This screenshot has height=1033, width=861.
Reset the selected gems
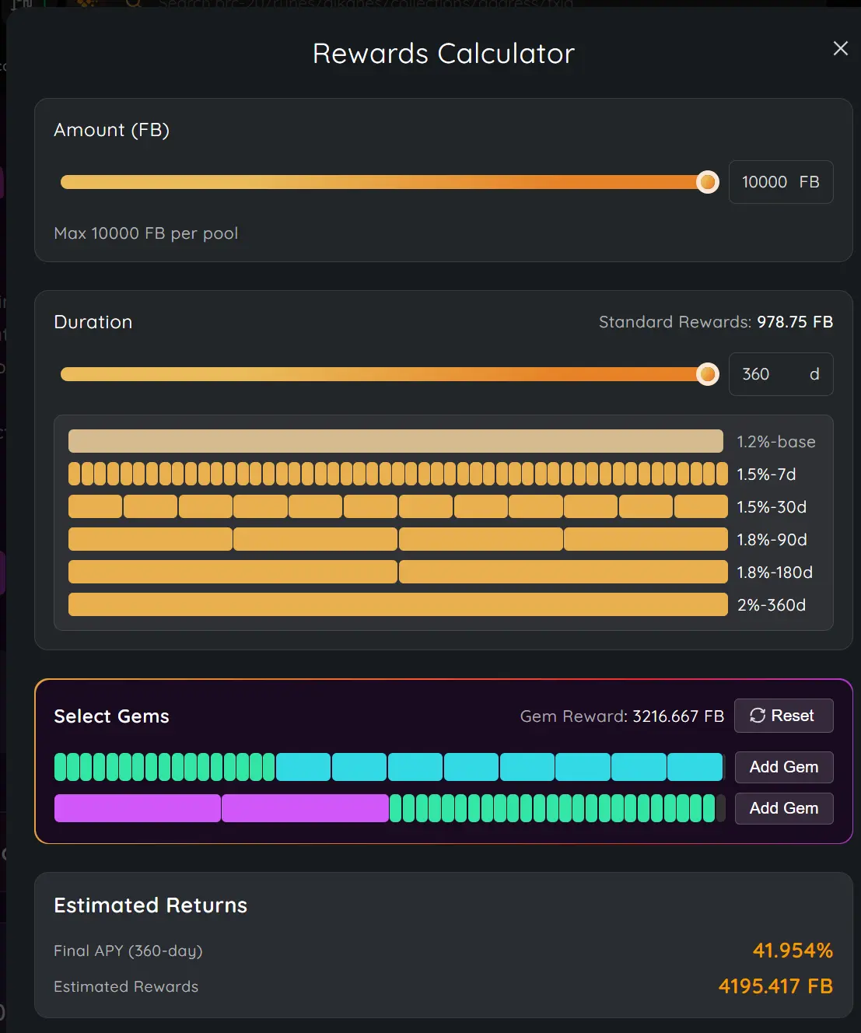coord(783,716)
